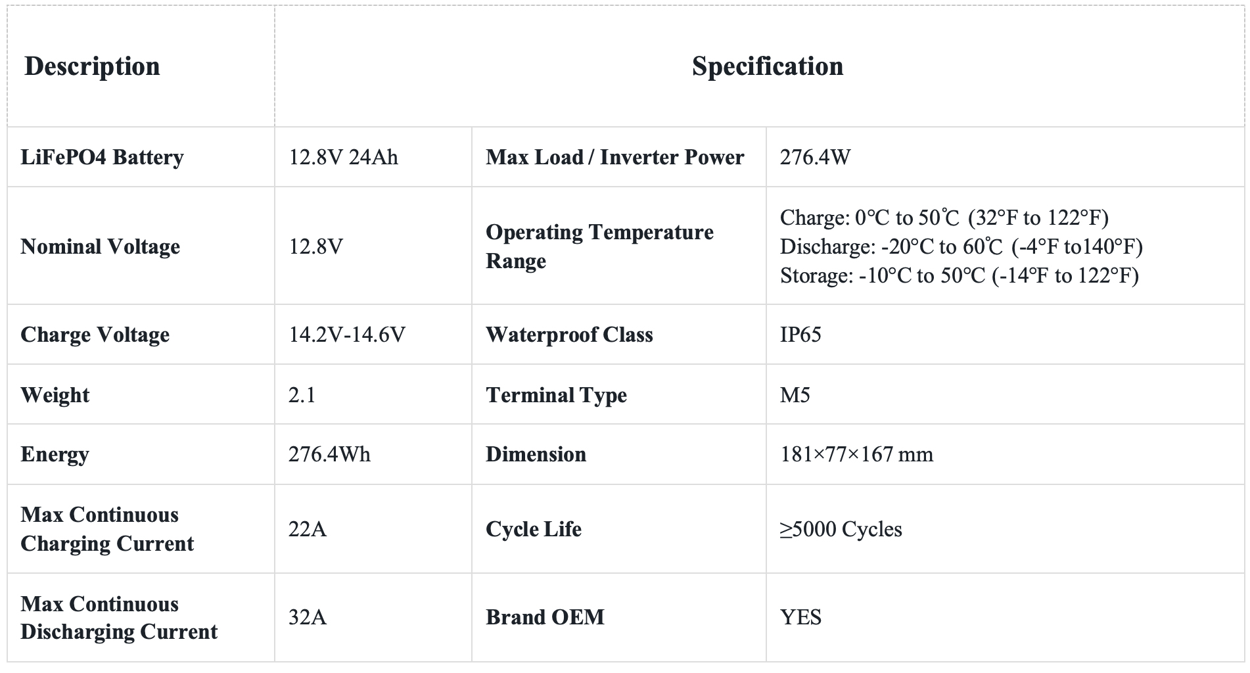Click the Specification header cell
This screenshot has width=1250, height=673.
pos(760,66)
